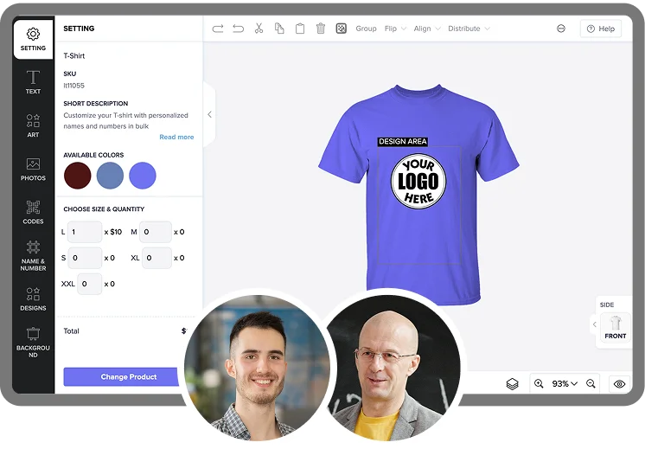Select the FRONT side thumbnail
Screen dimensions: 645x449
click(616, 327)
